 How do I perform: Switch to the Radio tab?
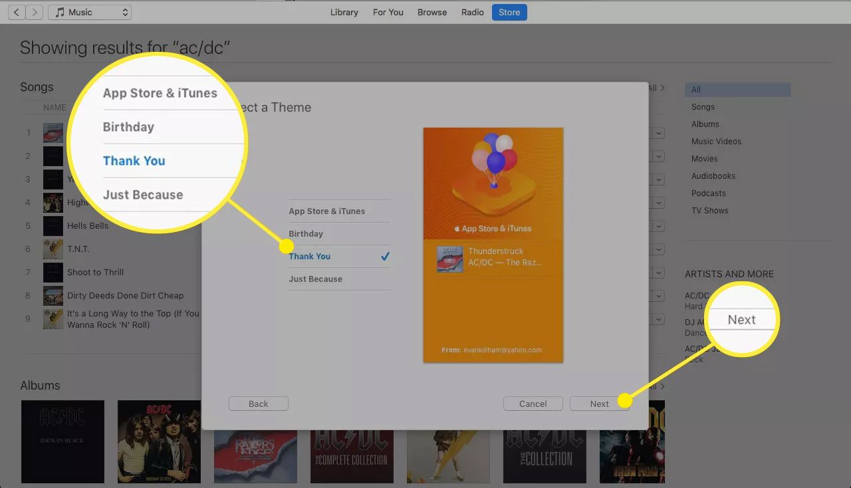[x=473, y=12]
